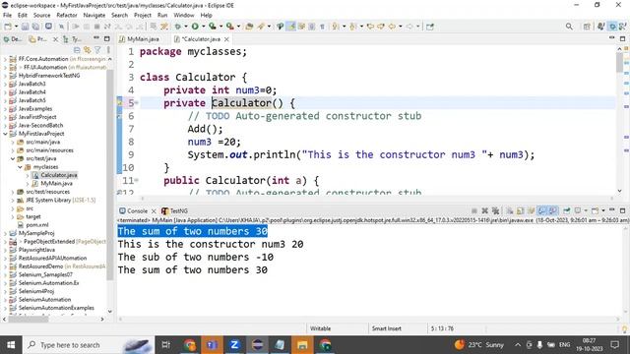Click the Next Annotation icon
Screen dimensions: 630x354
pyautogui.click(x=335, y=27)
